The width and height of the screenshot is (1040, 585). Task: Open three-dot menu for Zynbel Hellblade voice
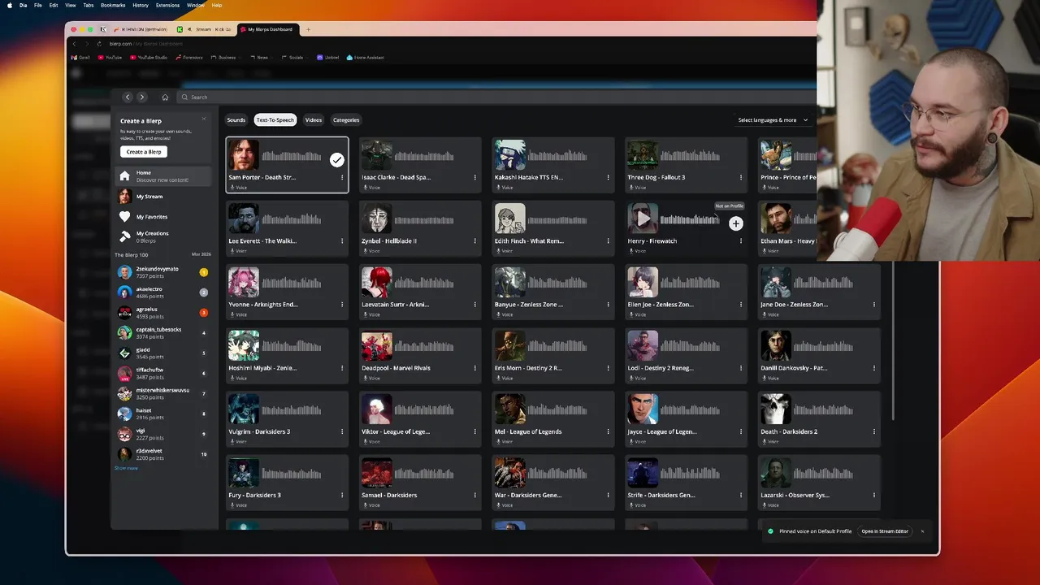click(475, 240)
